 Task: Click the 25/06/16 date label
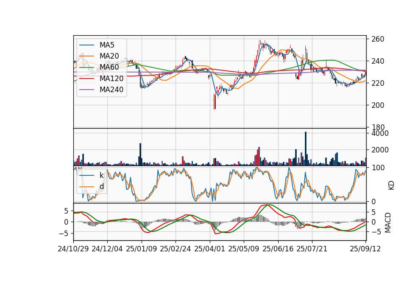[278, 249]
